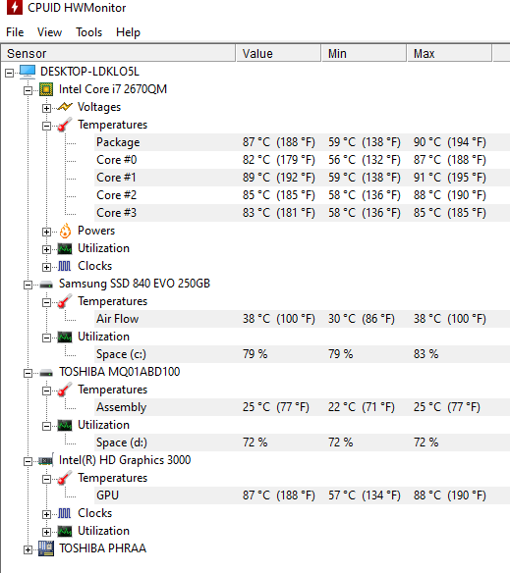Screen dimensions: 510x573
Task: Click the Max column header
Action: (x=449, y=53)
